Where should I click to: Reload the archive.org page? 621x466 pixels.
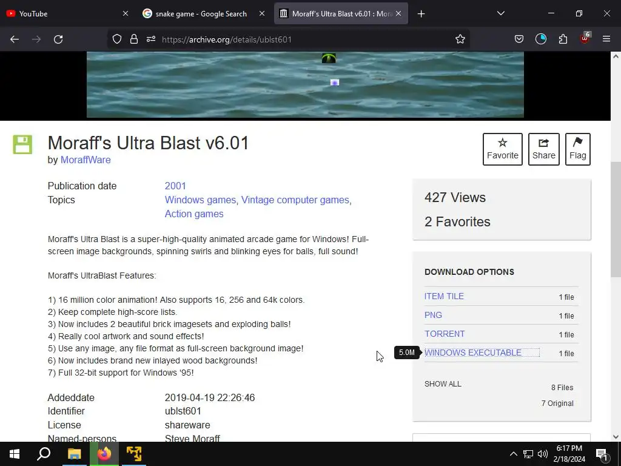click(x=58, y=39)
